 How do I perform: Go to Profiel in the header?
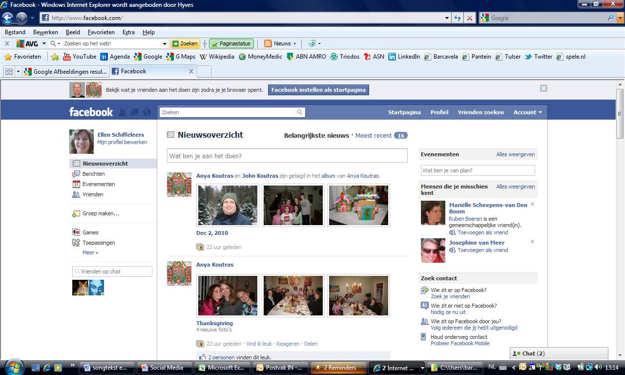[x=439, y=112]
